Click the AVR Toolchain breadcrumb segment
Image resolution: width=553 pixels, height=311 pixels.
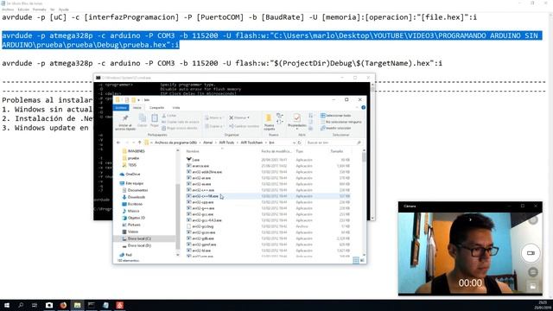pyautogui.click(x=251, y=143)
